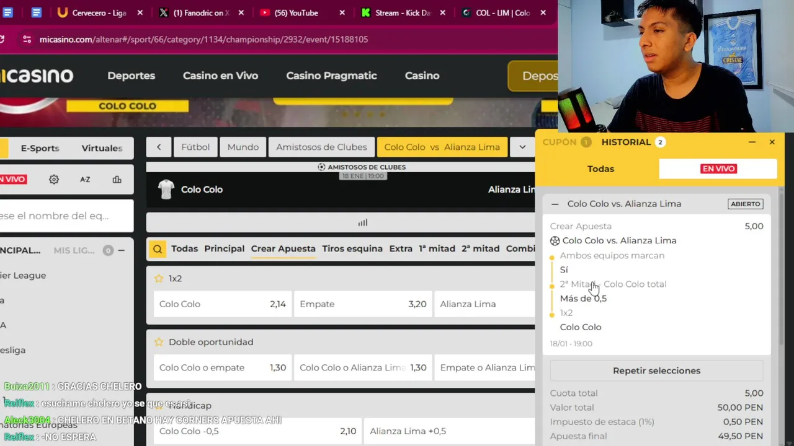The height and width of the screenshot is (446, 794).
Task: Show 2ª mitad markets
Action: (480, 248)
